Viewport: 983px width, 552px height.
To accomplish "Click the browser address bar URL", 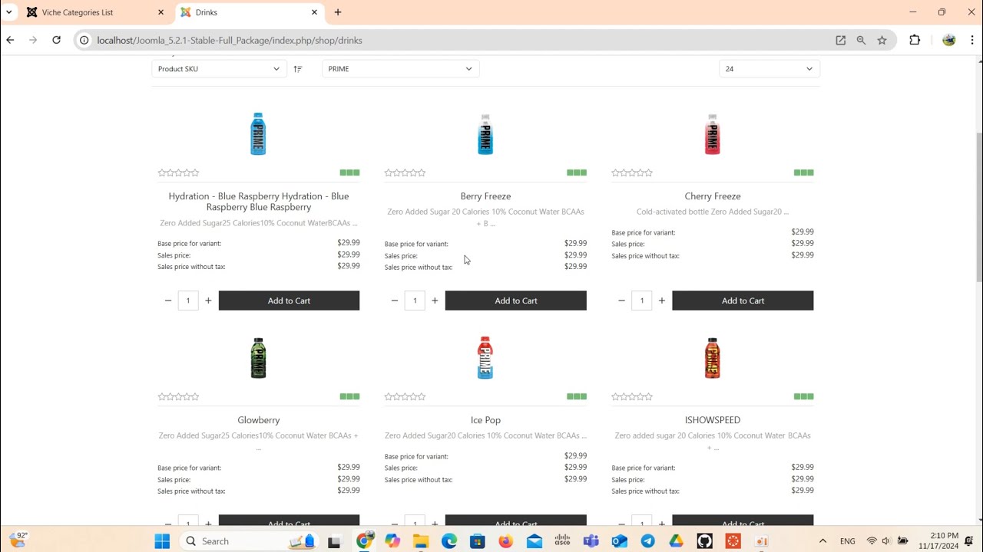I will (230, 40).
